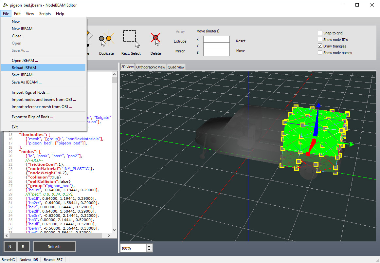
Task: Toggle the N nodes button
Action: tap(10, 247)
